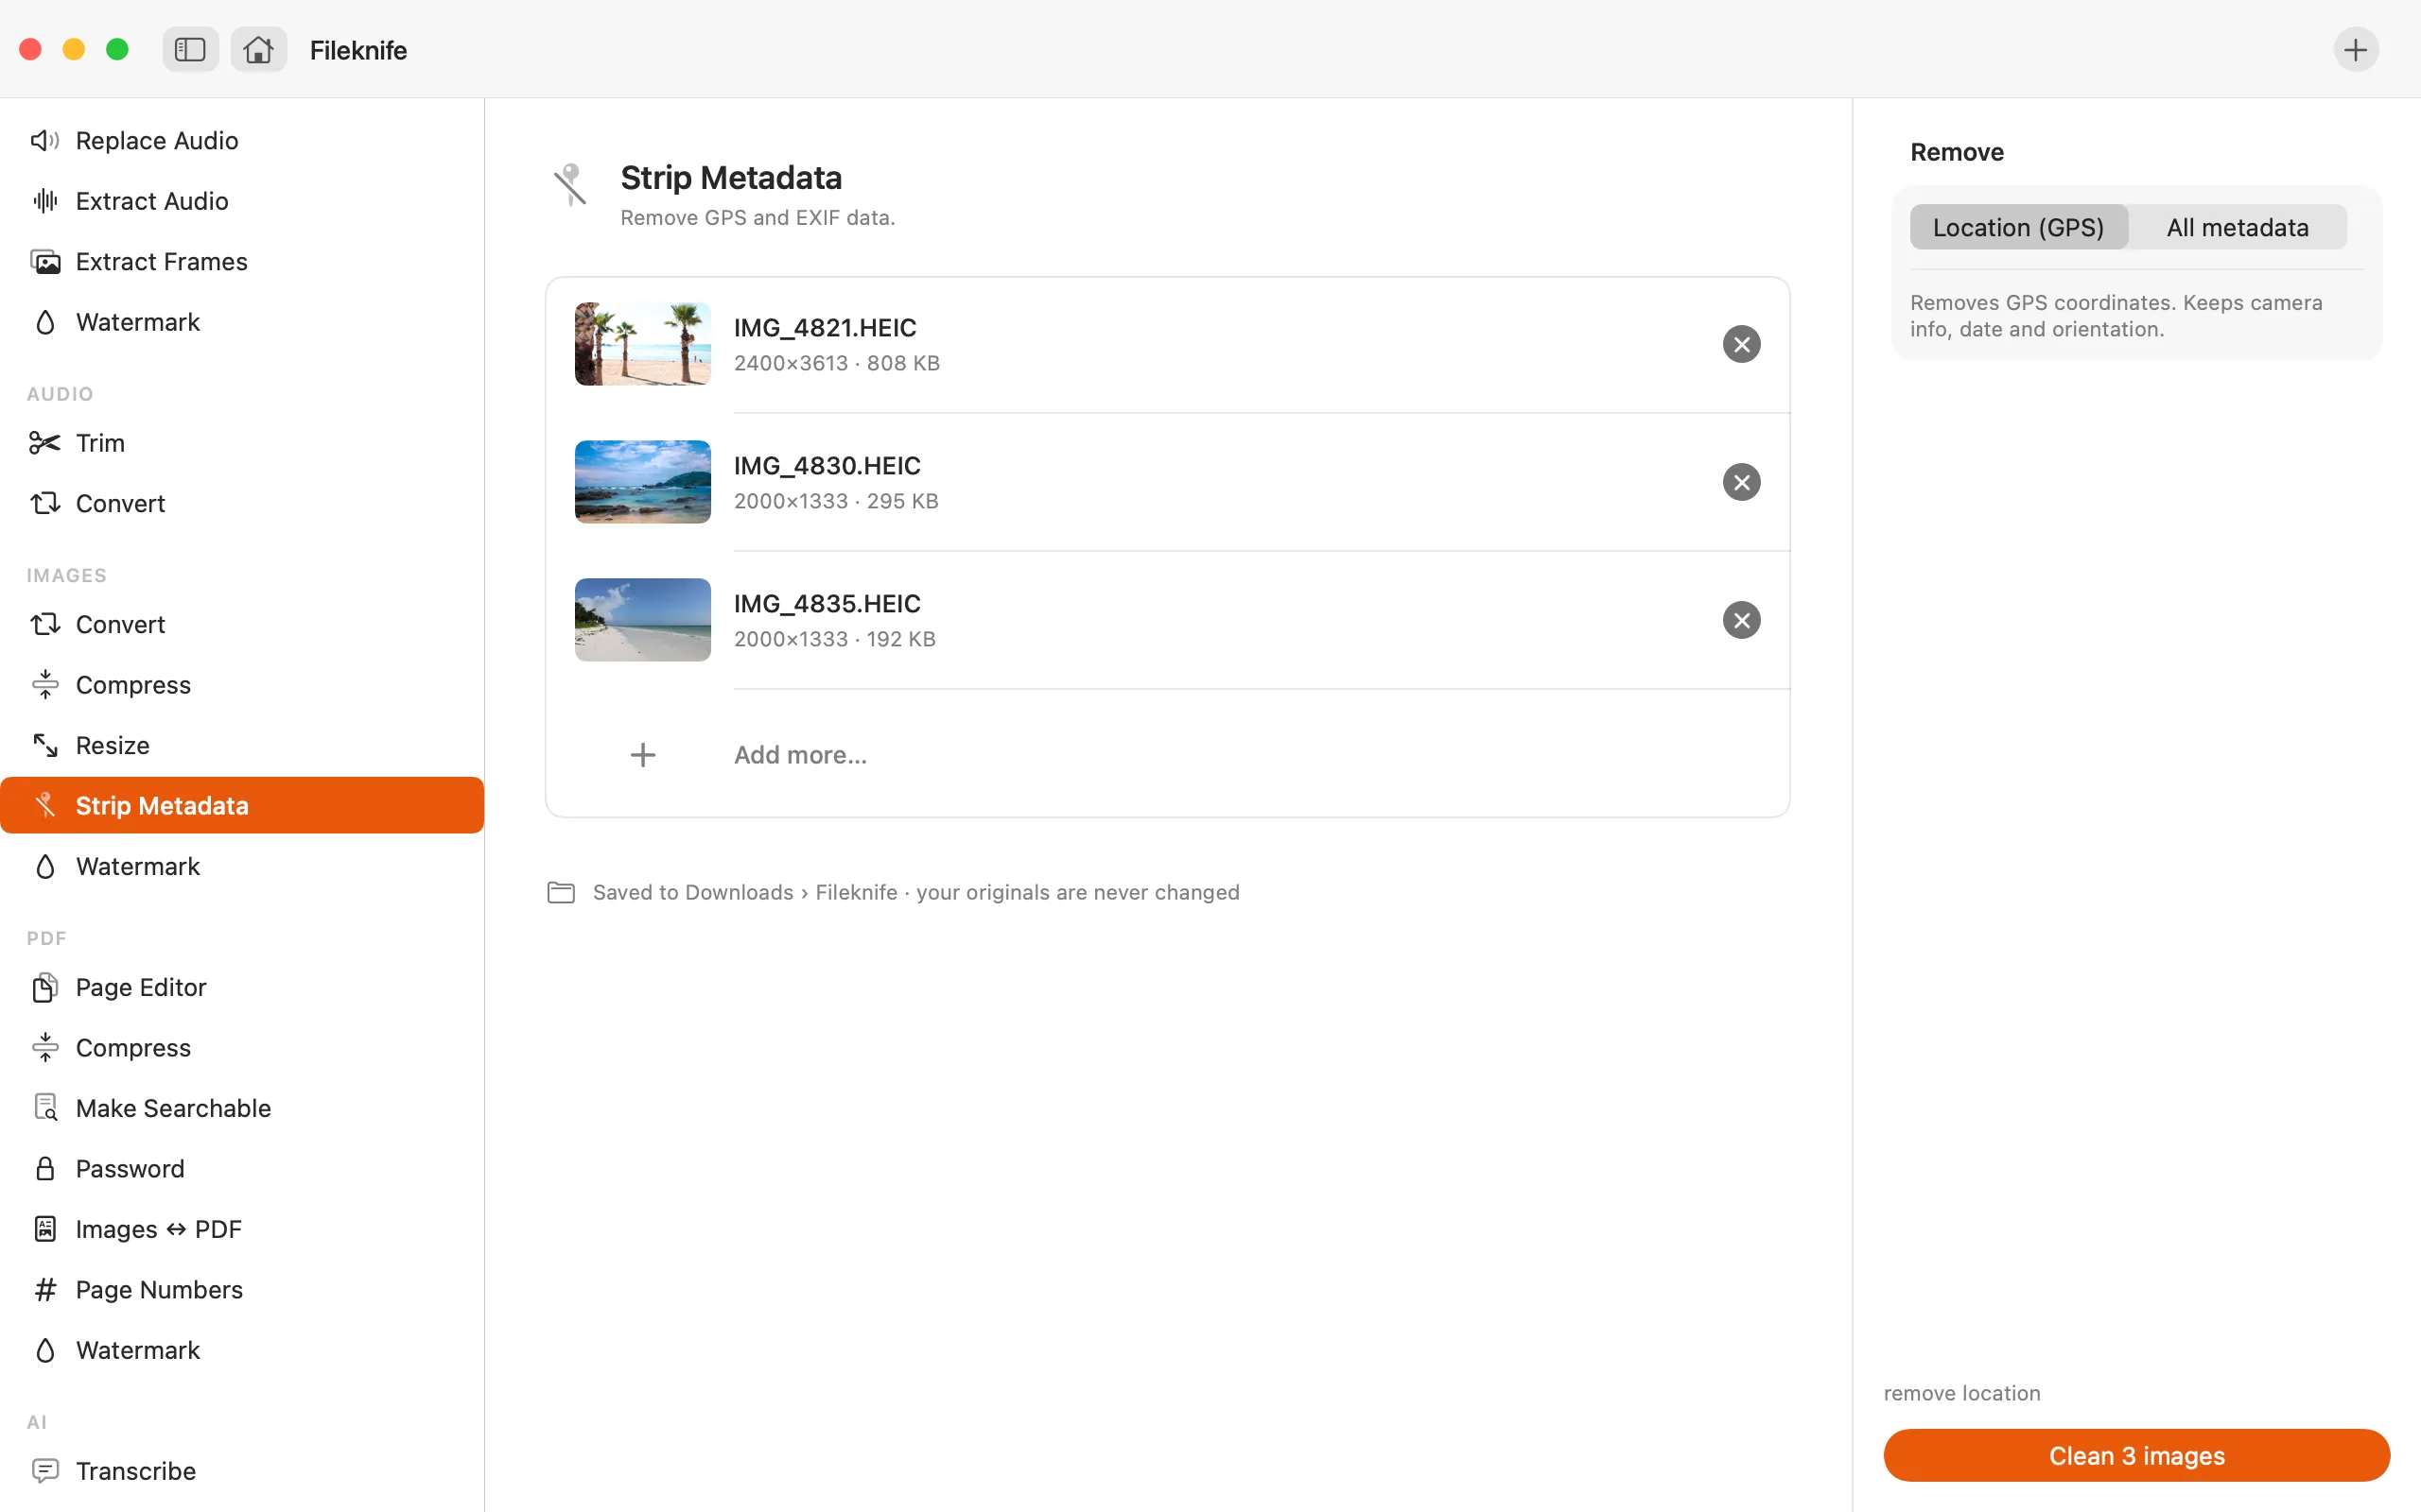The image size is (2421, 1512).
Task: Click the Strip Metadata page heading
Action: 731,178
